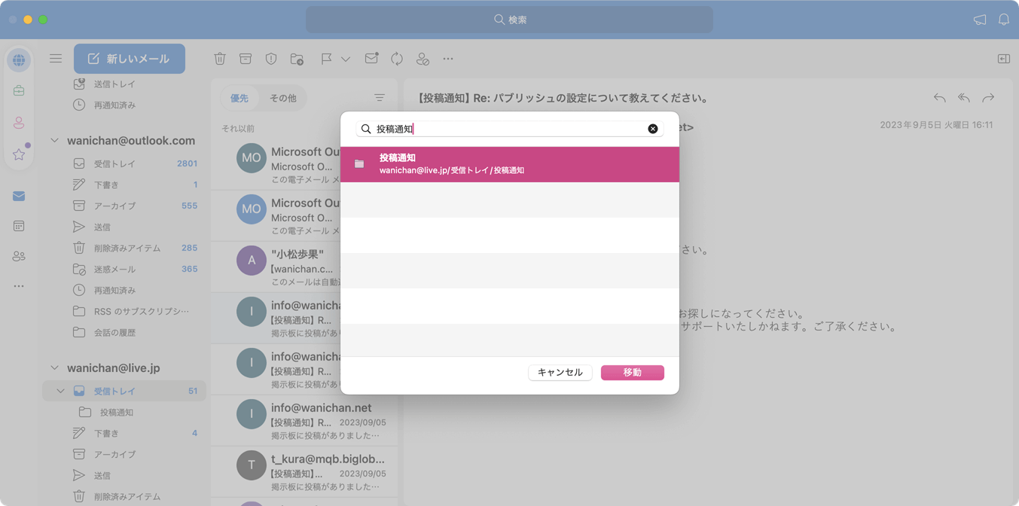Switch to Mail view icon
Screen dimensions: 1019x506
(19, 196)
